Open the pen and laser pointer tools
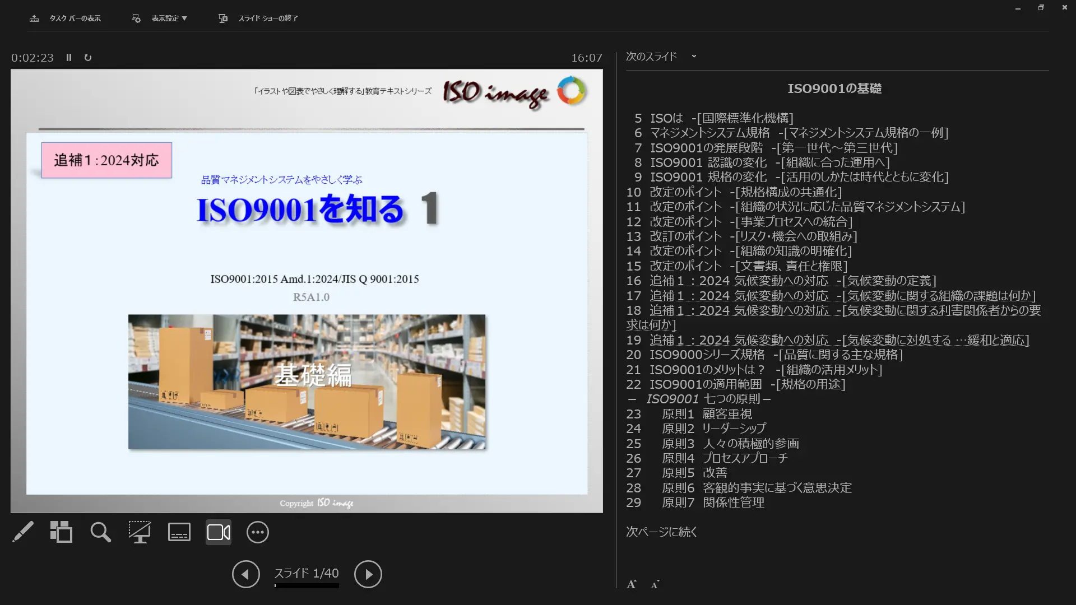Screen dimensions: 1076x605 coord(23,532)
